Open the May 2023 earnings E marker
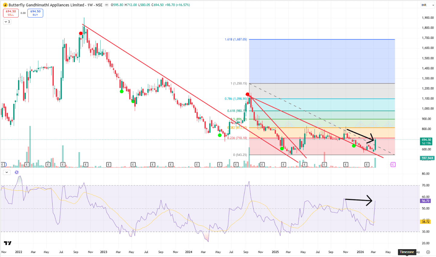This screenshot has width=436, height=257. pyautogui.click(x=133, y=164)
